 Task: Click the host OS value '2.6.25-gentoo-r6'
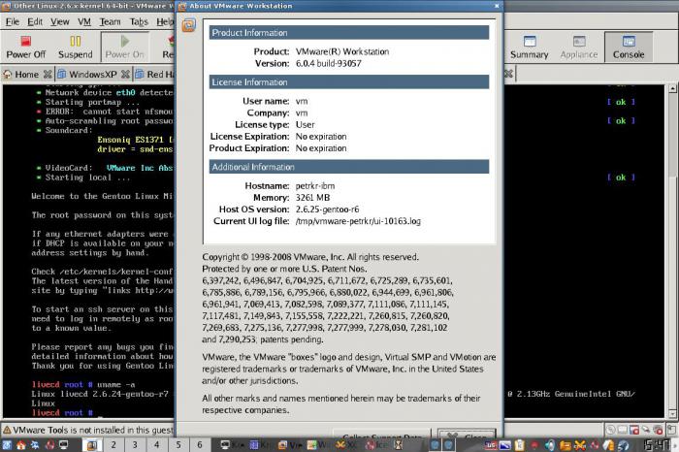(x=327, y=210)
